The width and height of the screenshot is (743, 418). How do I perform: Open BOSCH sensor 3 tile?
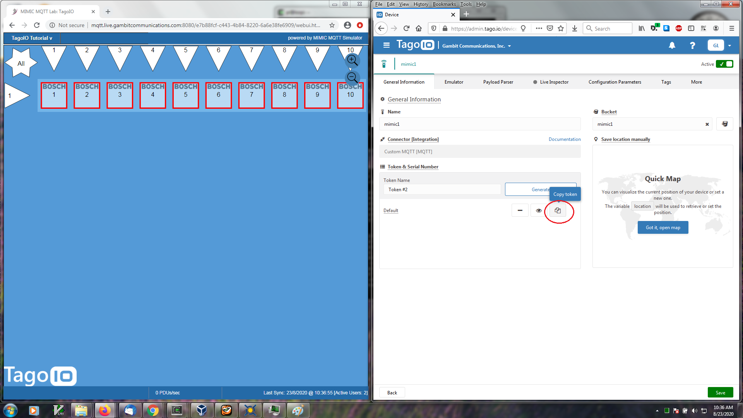(120, 95)
